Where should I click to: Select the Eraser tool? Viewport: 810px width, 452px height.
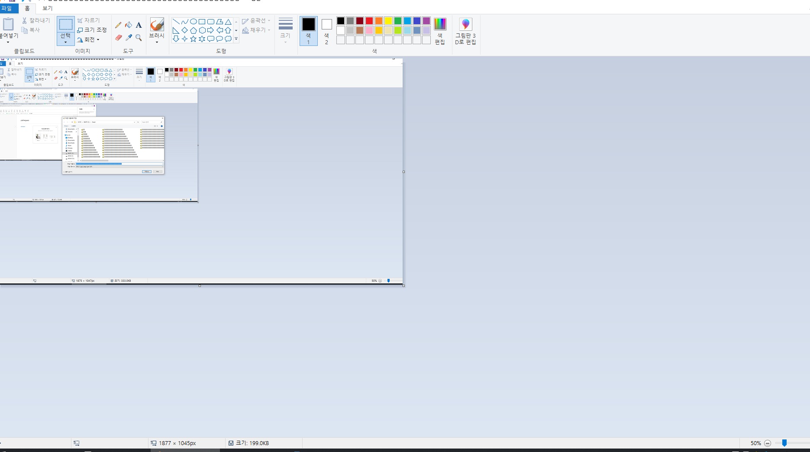pyautogui.click(x=118, y=38)
